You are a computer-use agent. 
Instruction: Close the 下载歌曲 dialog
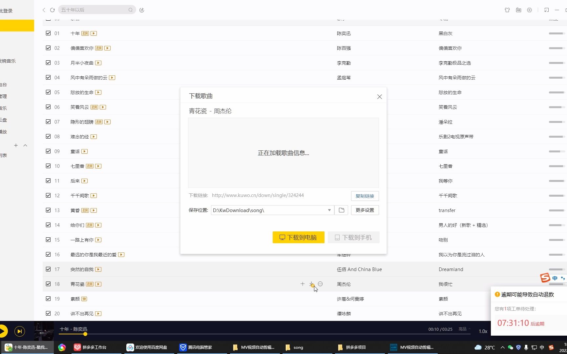[x=380, y=97]
